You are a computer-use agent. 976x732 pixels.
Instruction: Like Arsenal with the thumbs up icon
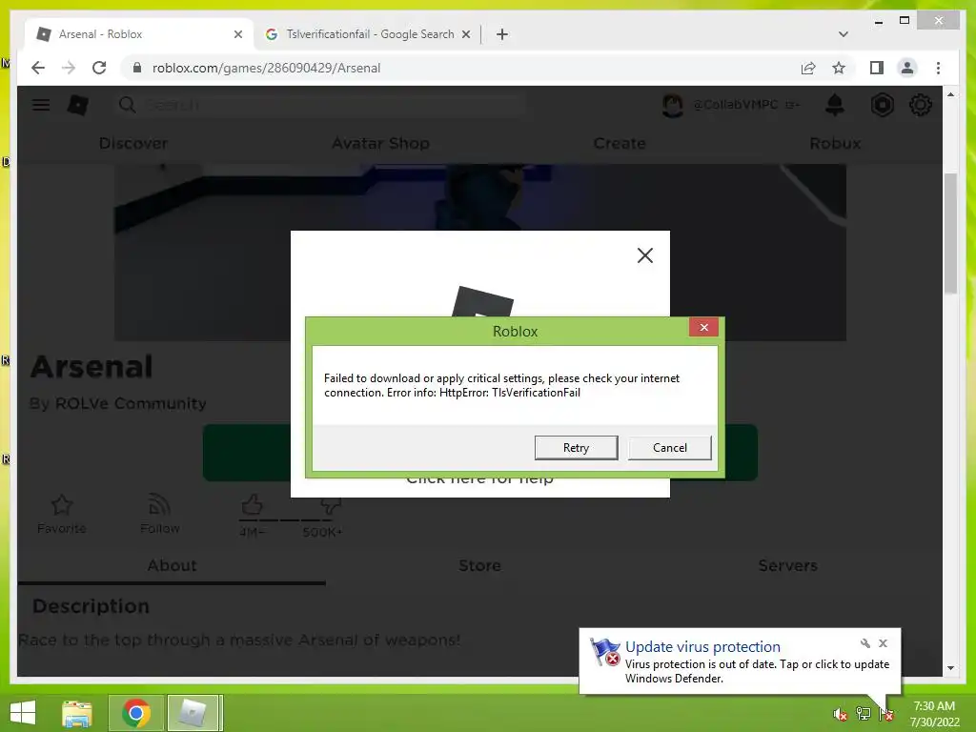(x=252, y=505)
